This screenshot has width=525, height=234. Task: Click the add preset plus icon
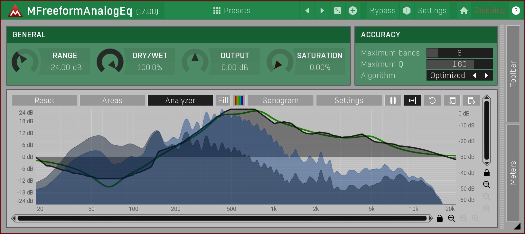click(353, 11)
